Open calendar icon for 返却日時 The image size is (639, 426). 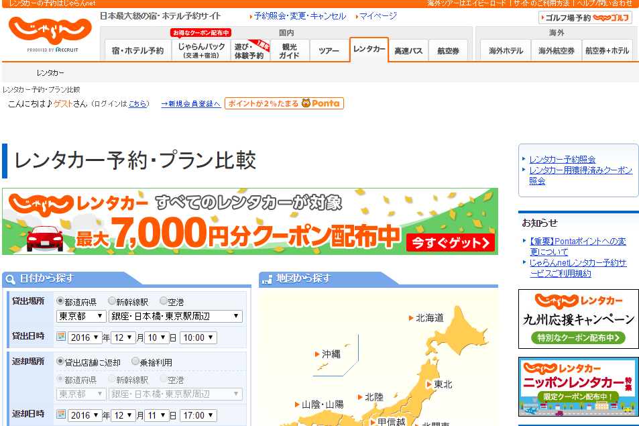pos(61,414)
